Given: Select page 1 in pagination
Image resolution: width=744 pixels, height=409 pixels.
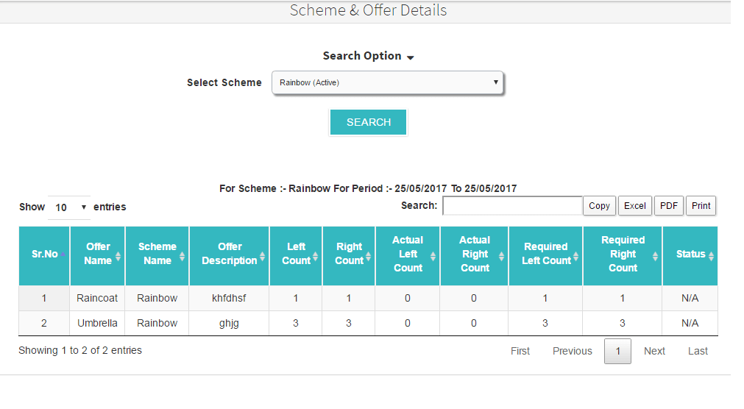Looking at the screenshot, I should (617, 351).
